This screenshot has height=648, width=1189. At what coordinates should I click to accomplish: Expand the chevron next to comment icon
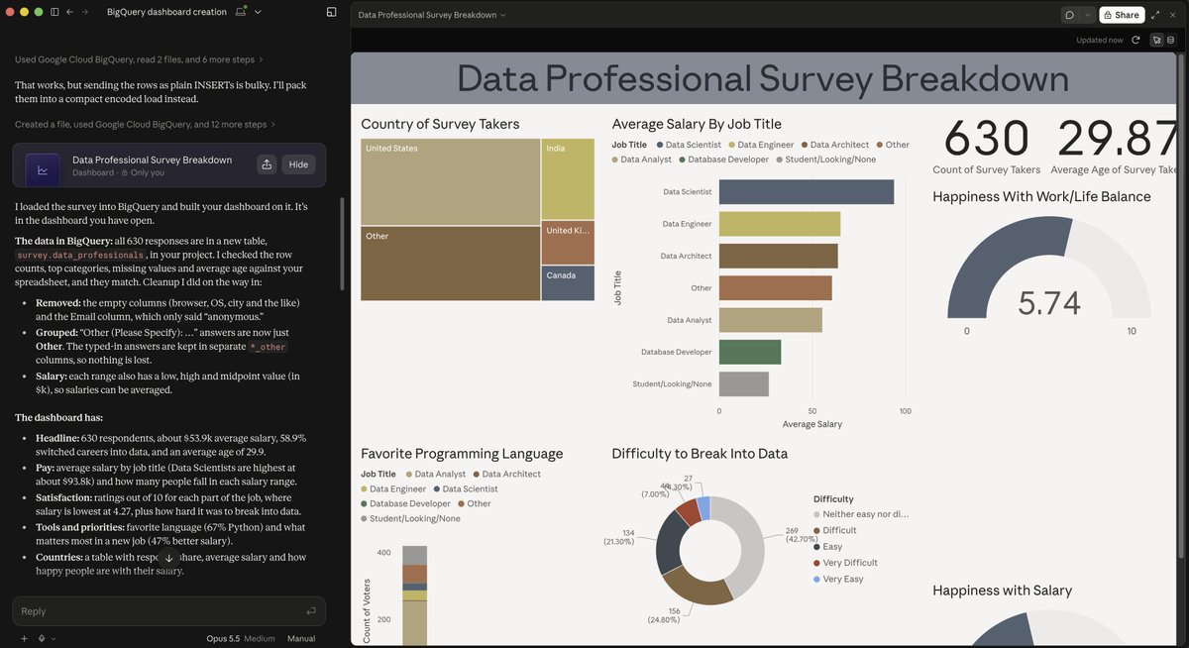click(x=1087, y=15)
